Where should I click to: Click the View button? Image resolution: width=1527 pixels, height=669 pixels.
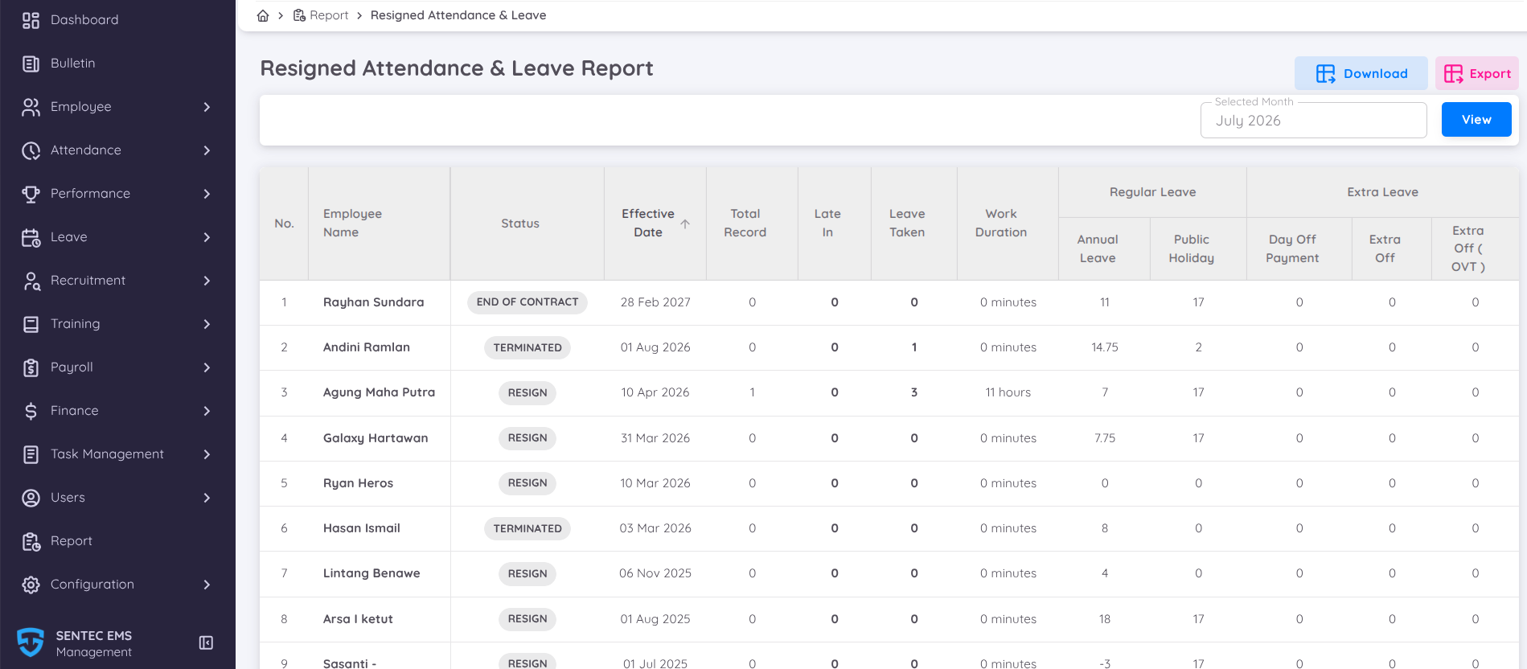point(1476,120)
